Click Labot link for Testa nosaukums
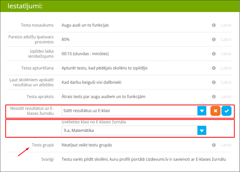 point(226,25)
